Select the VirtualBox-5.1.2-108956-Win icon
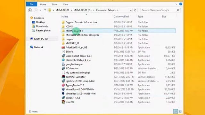This screenshot has height=115, width=205. tap(63, 94)
